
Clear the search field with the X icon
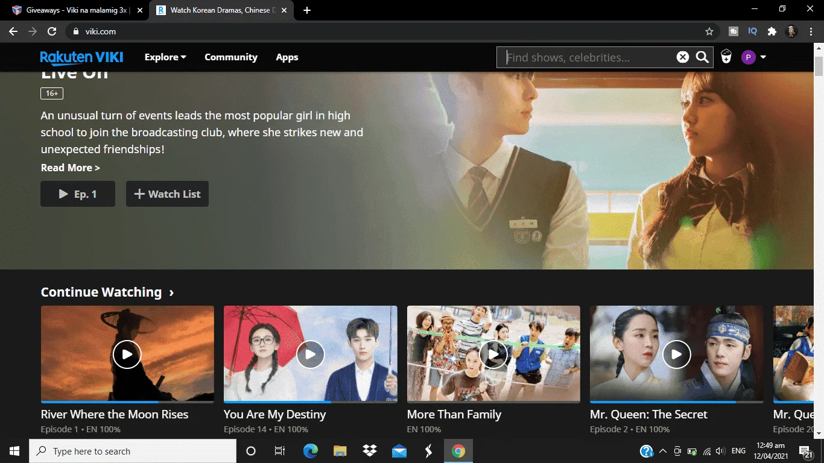point(682,57)
